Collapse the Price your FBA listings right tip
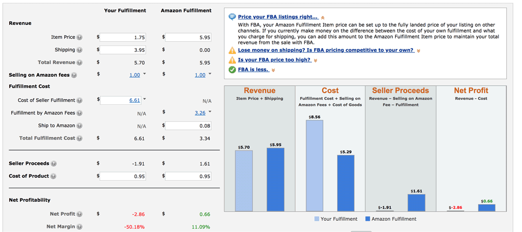The image size is (522, 232). pos(322,18)
